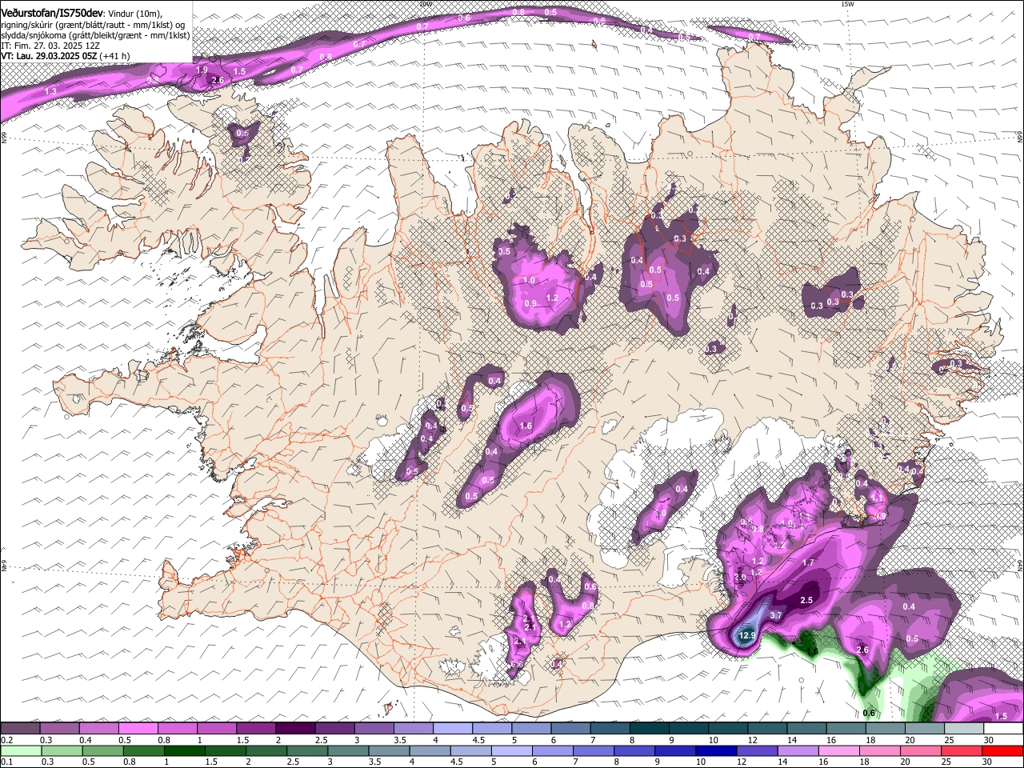Click the IT: Fim. 27. 03. 2025 12Z line
The width and height of the screenshot is (1024, 768).
tap(52, 46)
